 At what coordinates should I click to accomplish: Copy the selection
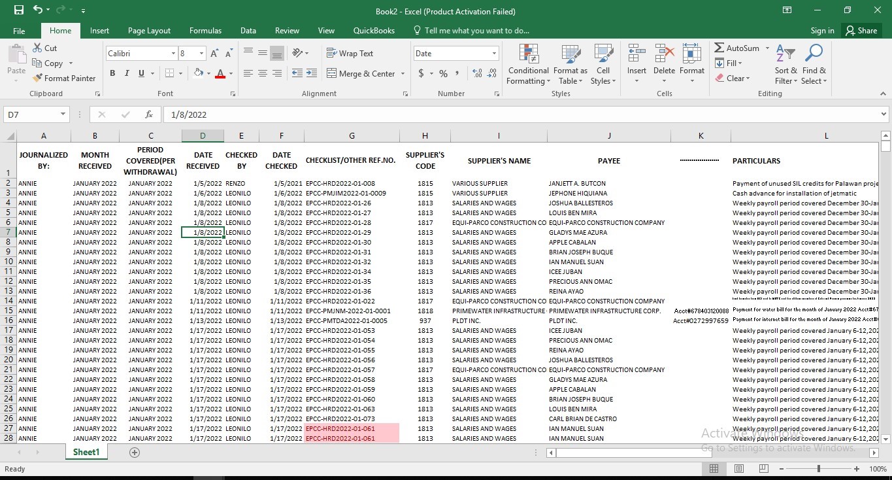click(48, 63)
